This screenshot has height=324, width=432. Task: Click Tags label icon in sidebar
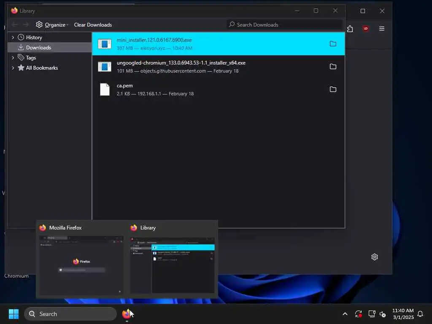(x=21, y=57)
